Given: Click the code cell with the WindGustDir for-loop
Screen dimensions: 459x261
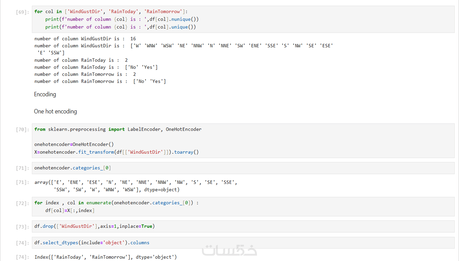Looking at the screenshot, I should click(x=243, y=19).
